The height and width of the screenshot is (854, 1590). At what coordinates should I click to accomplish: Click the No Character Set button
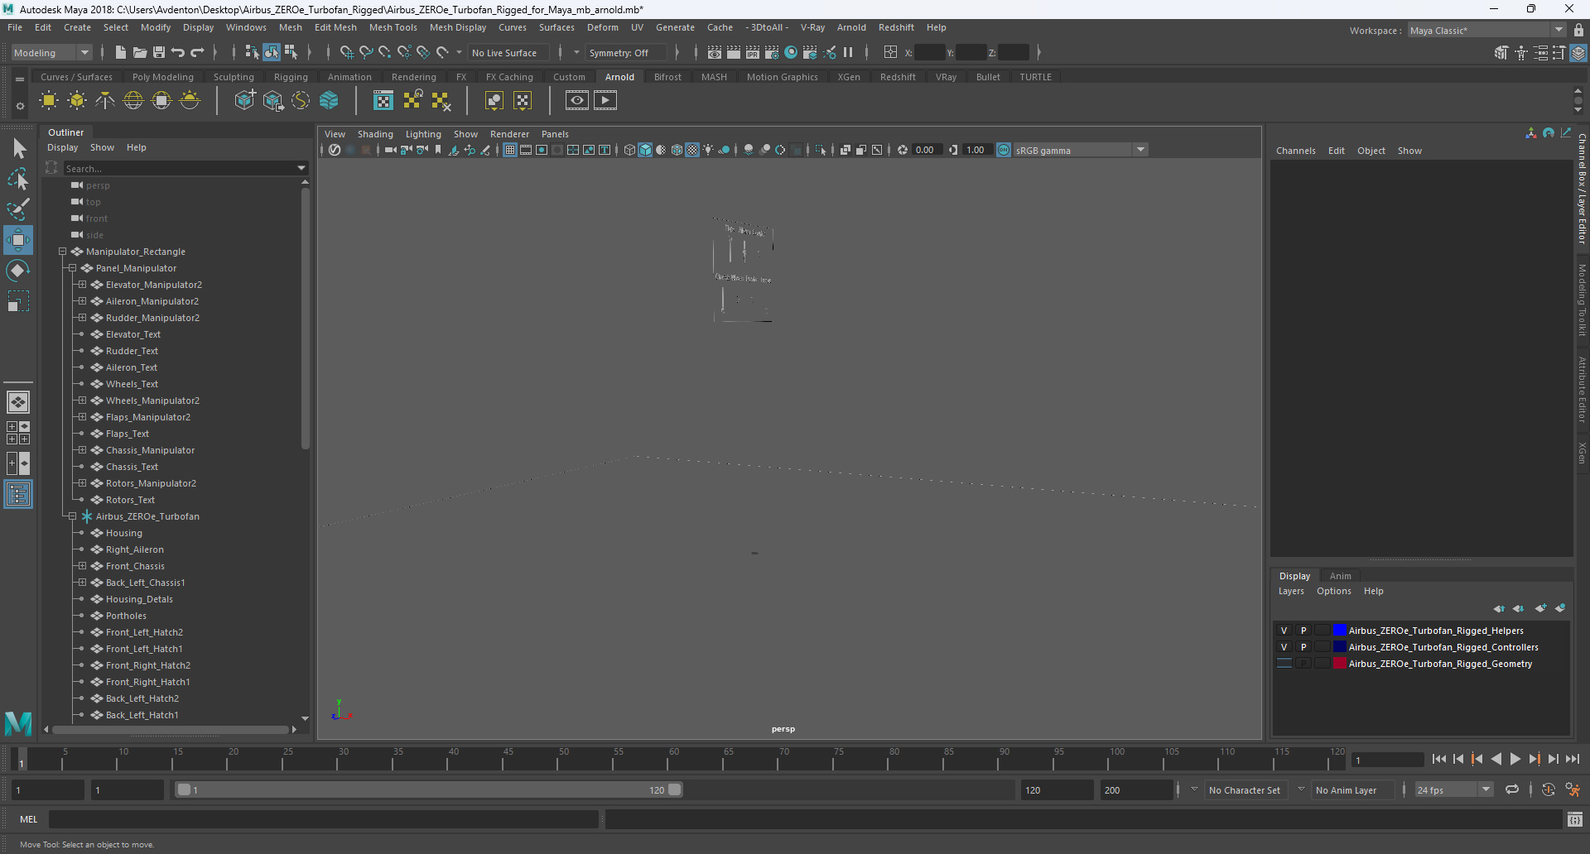[1244, 789]
